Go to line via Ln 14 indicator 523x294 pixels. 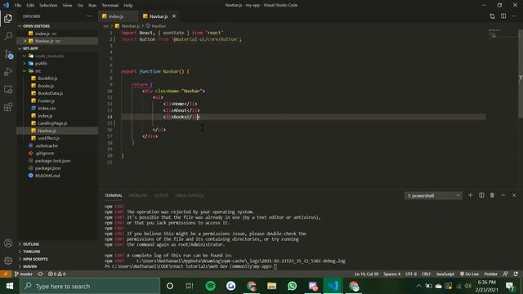click(x=366, y=274)
